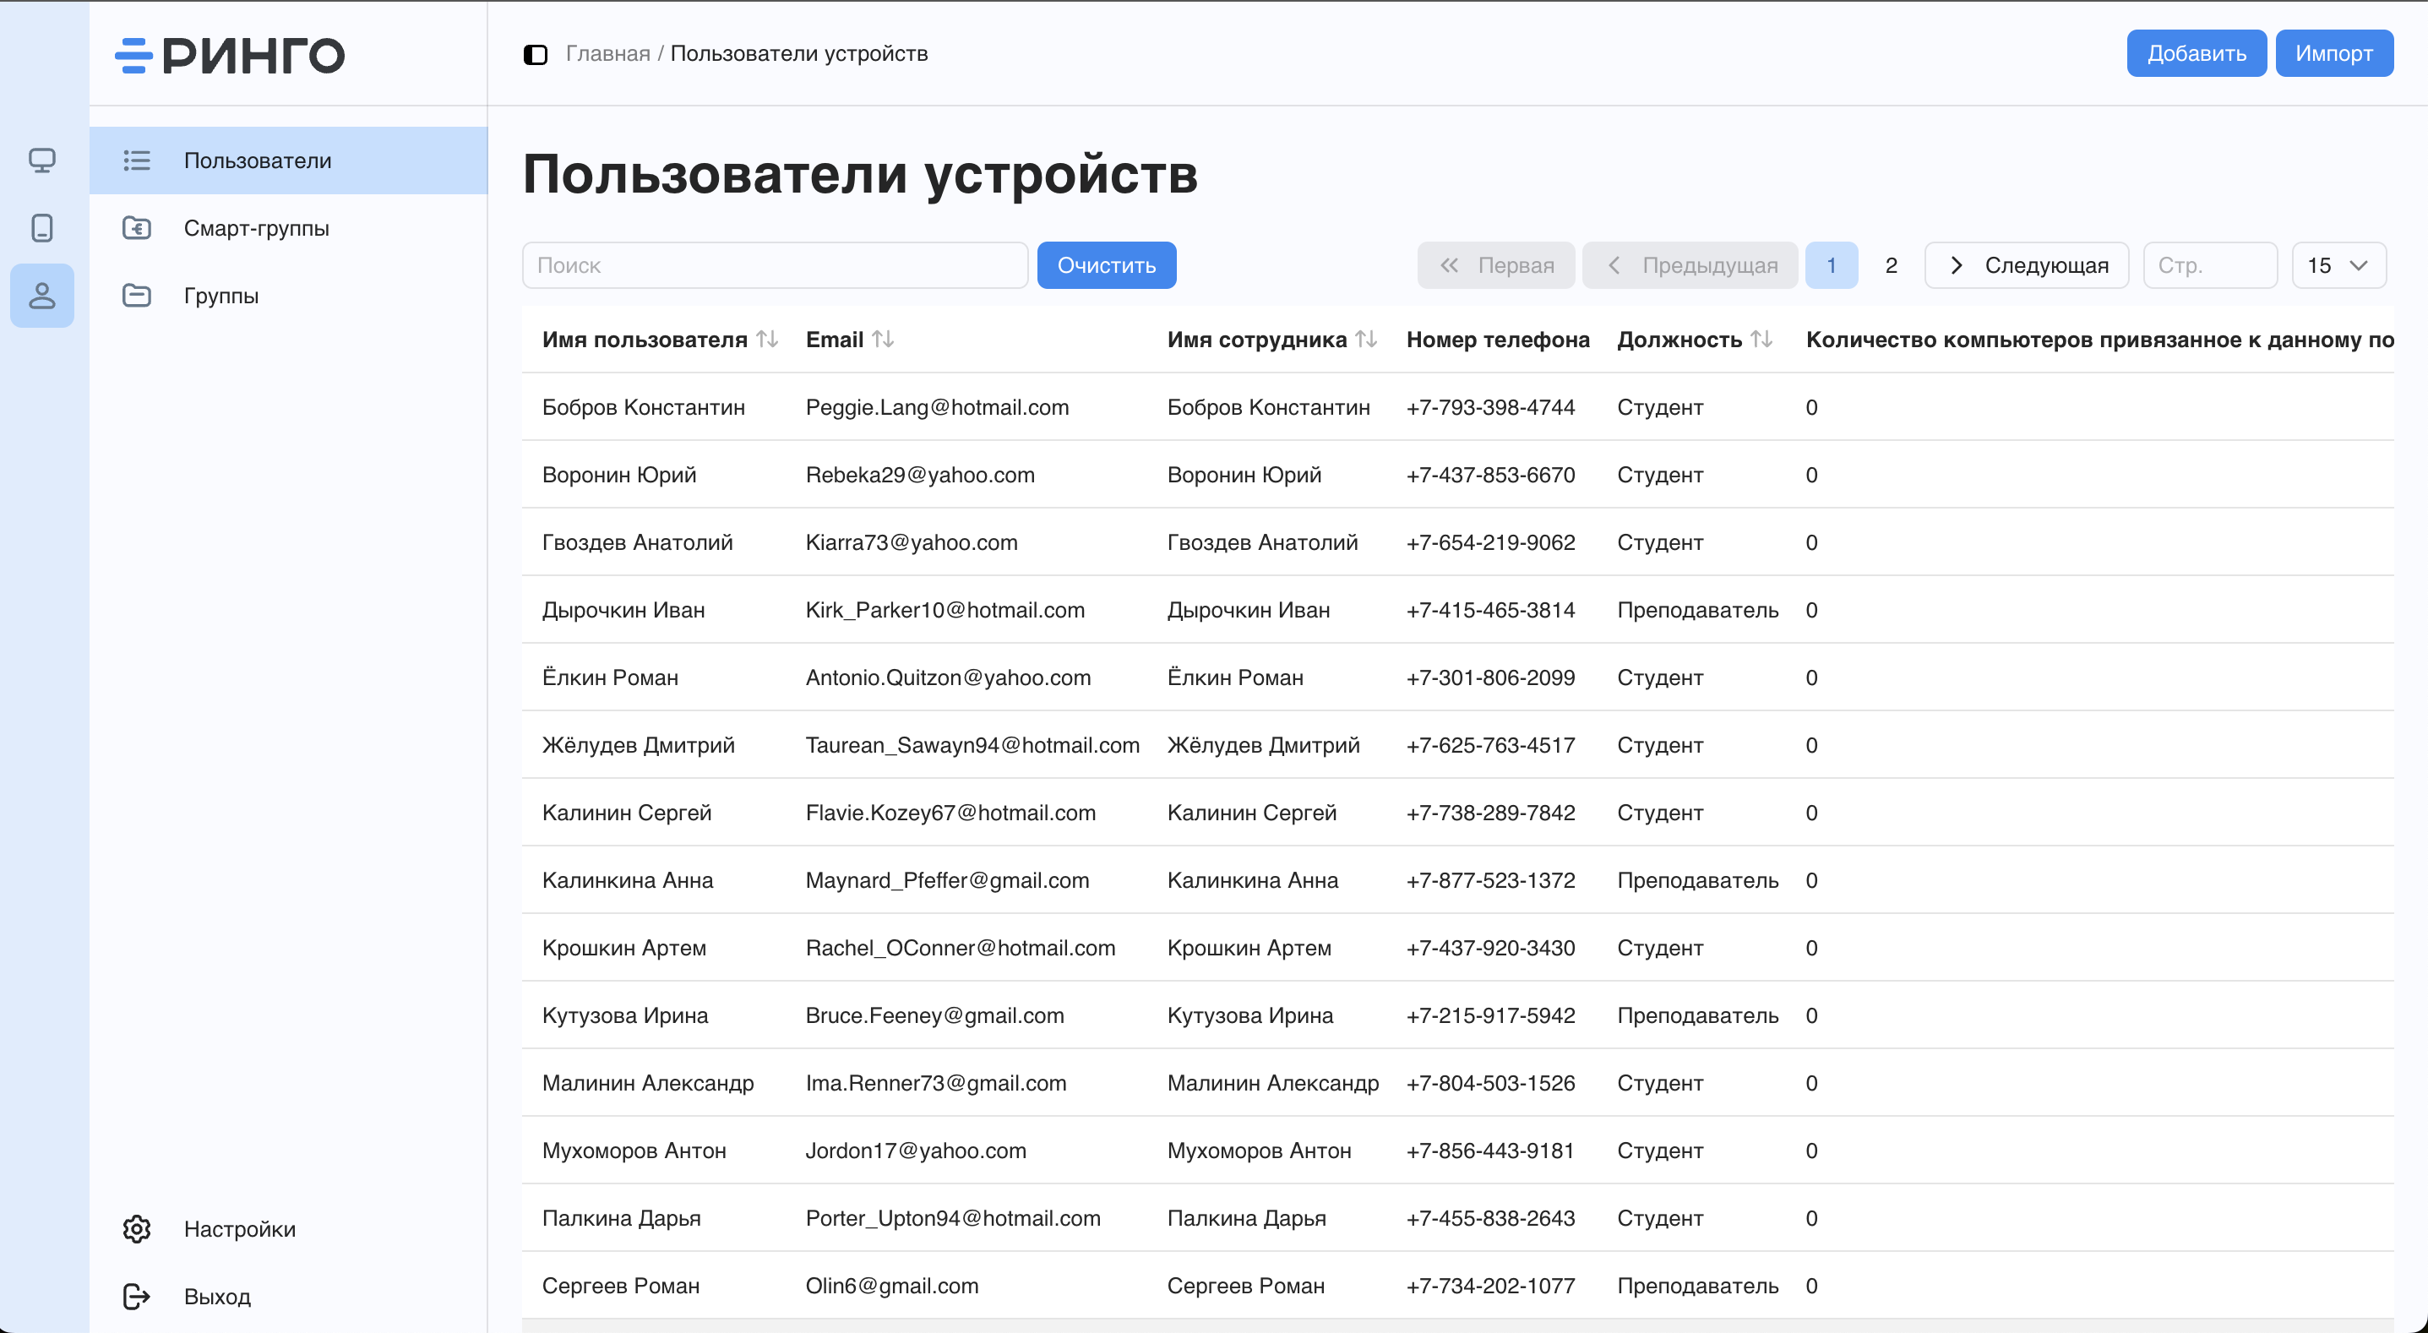The image size is (2428, 1333).
Task: Click the РИНГО logo
Action: click(x=229, y=54)
